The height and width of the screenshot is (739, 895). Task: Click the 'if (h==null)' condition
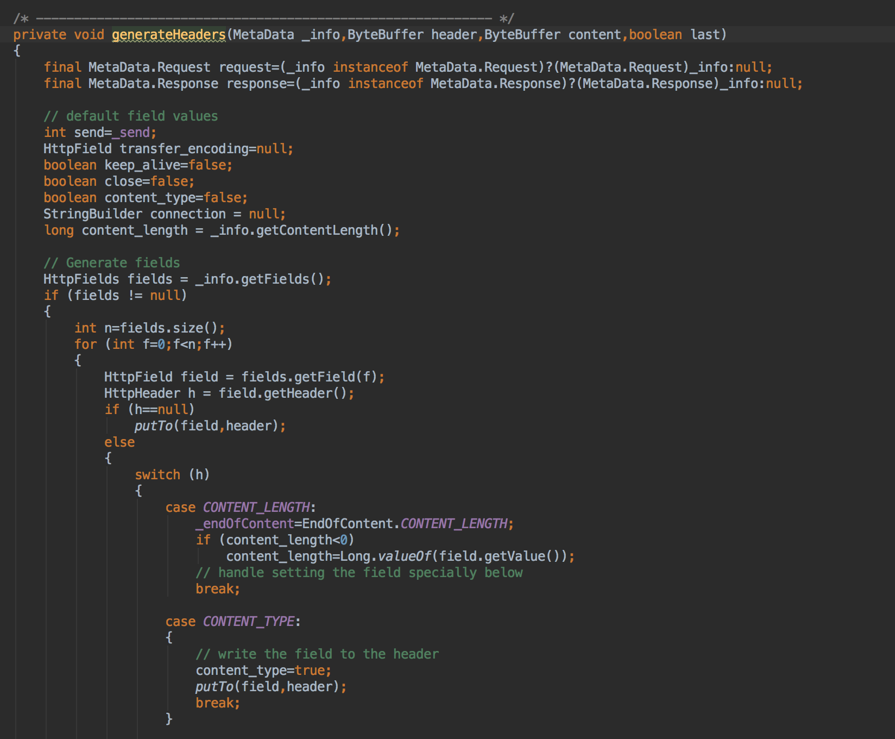click(149, 410)
